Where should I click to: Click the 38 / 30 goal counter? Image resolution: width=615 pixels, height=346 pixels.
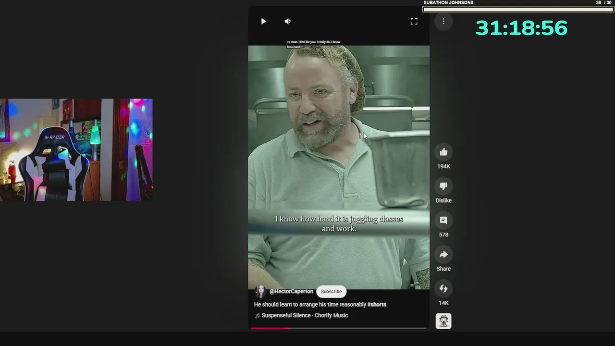coord(603,2)
